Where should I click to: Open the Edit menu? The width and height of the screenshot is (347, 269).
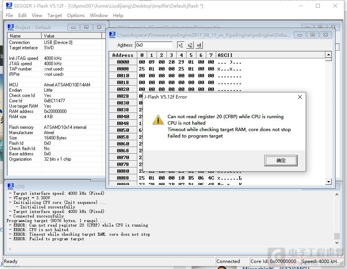(22, 16)
